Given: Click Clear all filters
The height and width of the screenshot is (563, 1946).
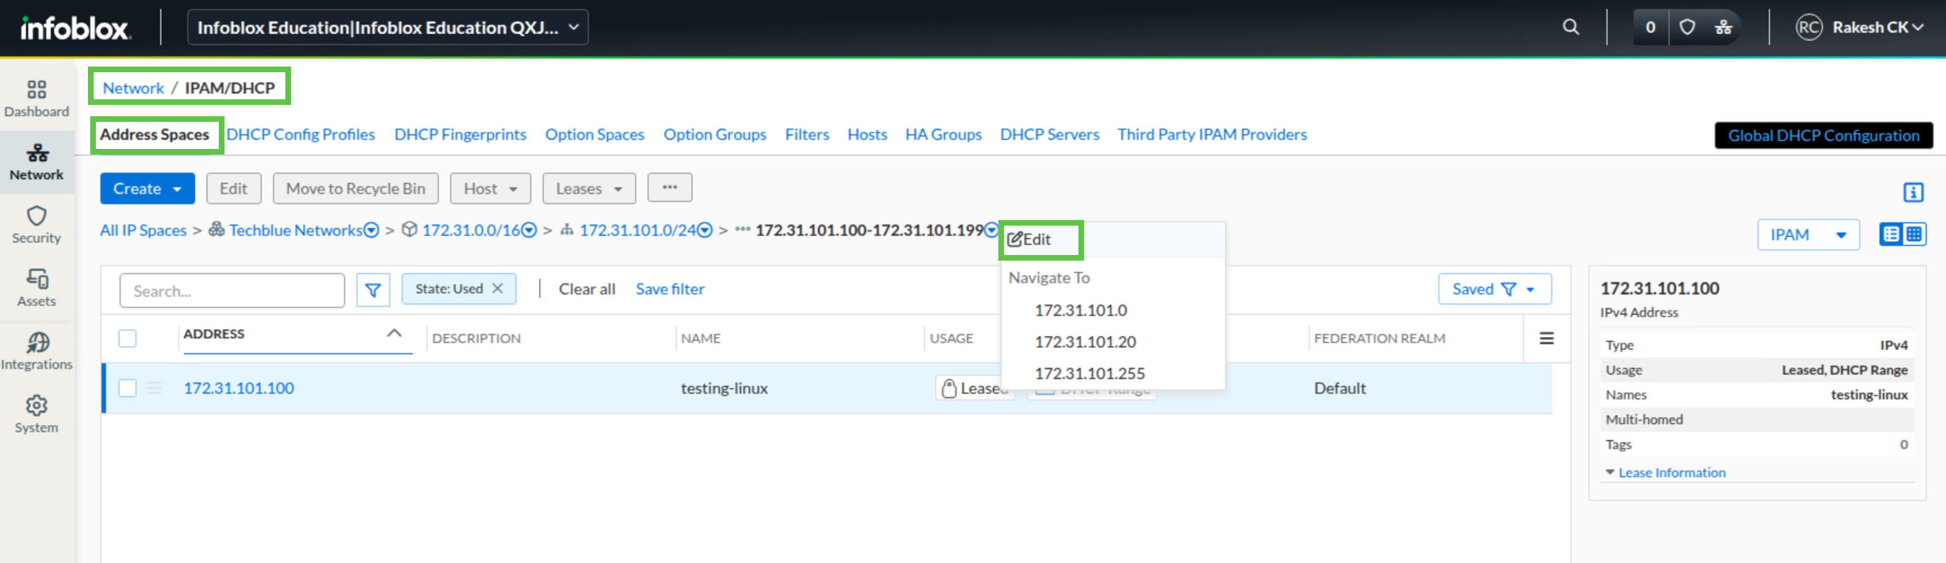Looking at the screenshot, I should click(587, 289).
